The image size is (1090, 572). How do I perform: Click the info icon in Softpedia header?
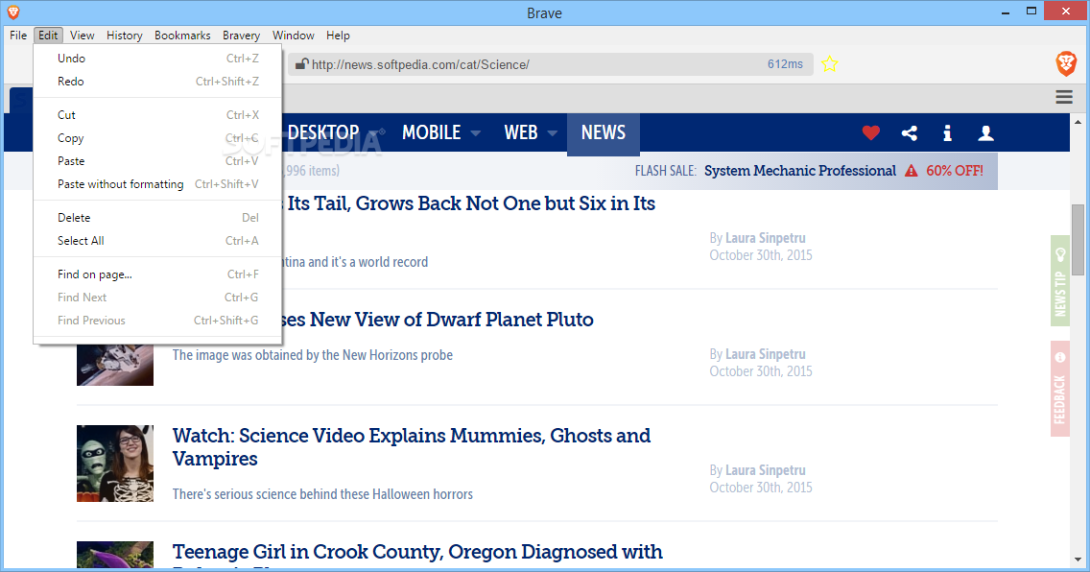coord(947,132)
